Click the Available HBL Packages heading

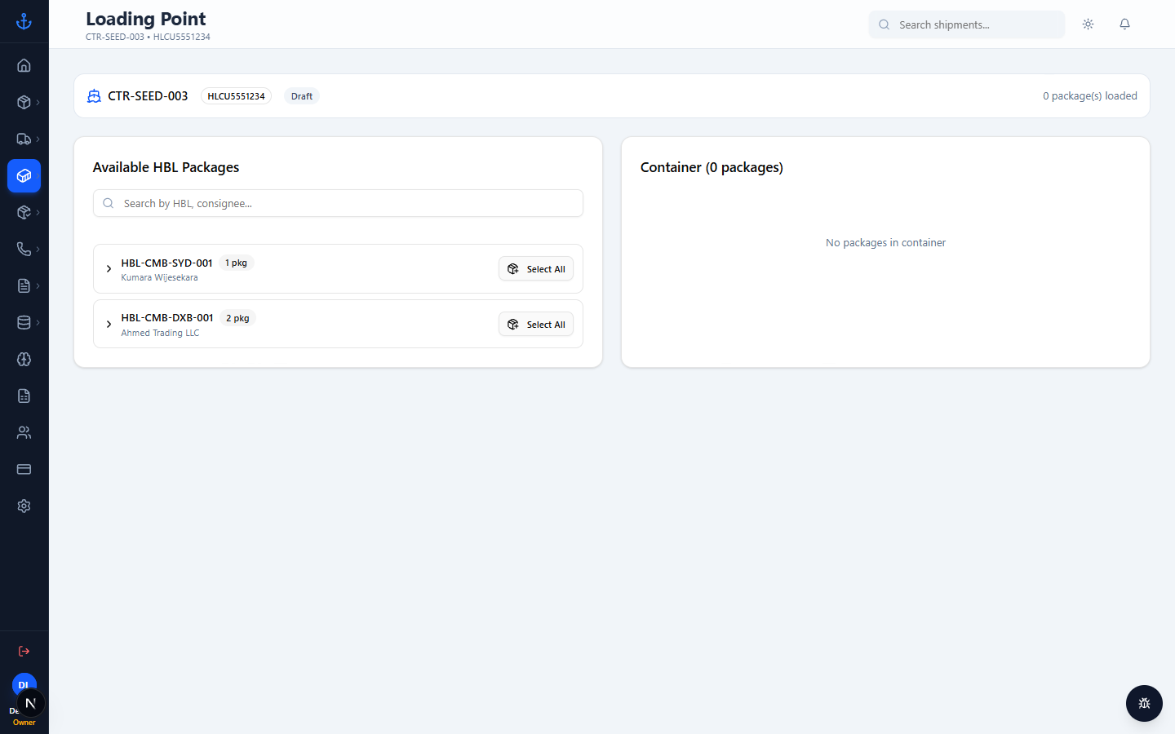166,167
